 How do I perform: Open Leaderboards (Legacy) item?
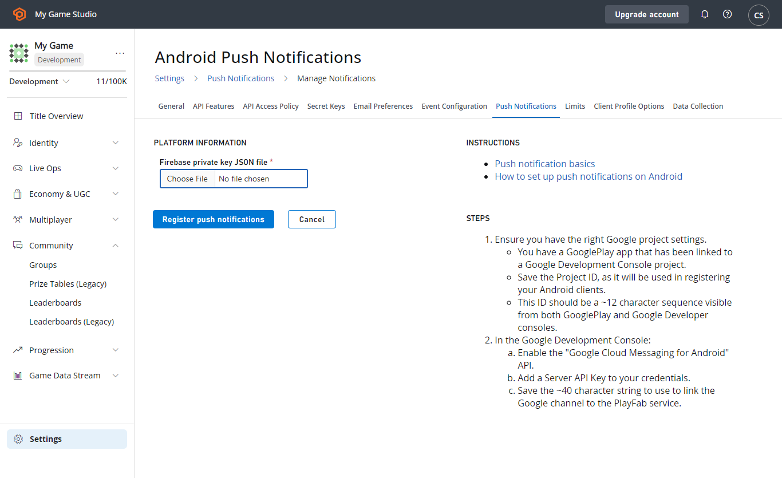(x=72, y=322)
